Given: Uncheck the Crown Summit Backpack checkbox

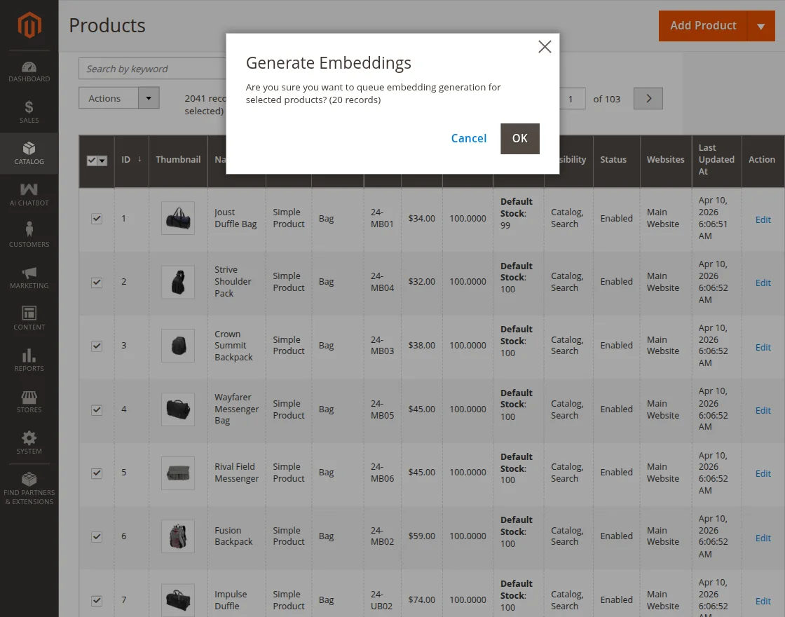Looking at the screenshot, I should coord(97,346).
